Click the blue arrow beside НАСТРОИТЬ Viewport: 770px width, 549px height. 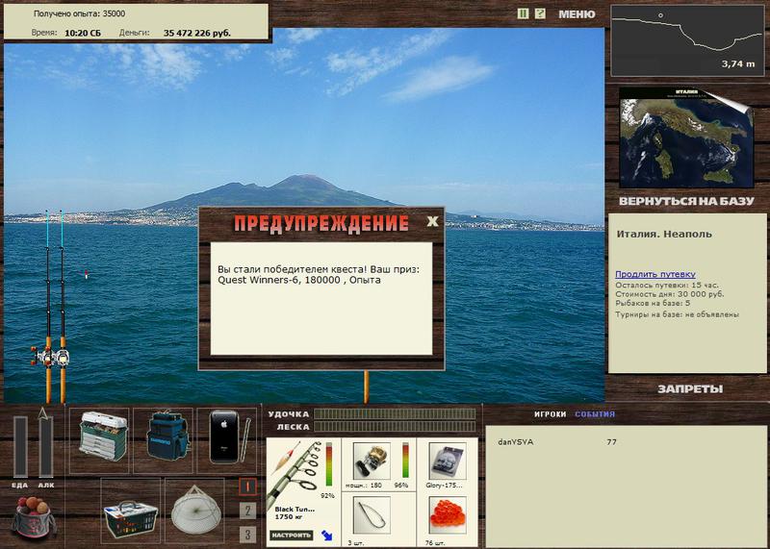(326, 536)
